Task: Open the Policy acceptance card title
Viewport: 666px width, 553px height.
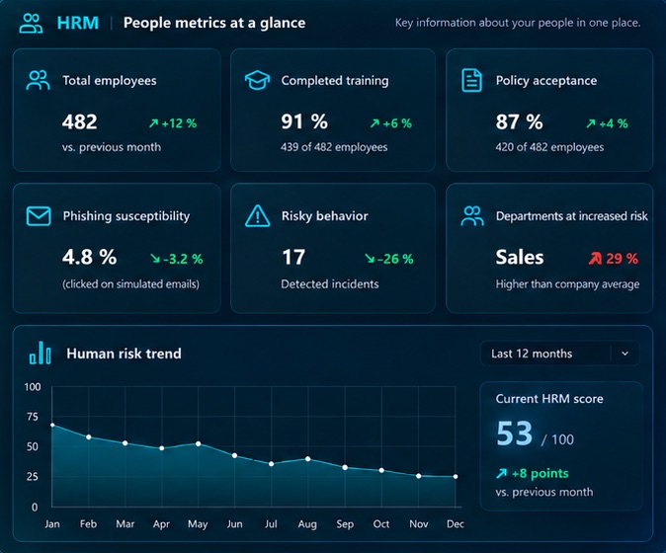Action: 546,81
